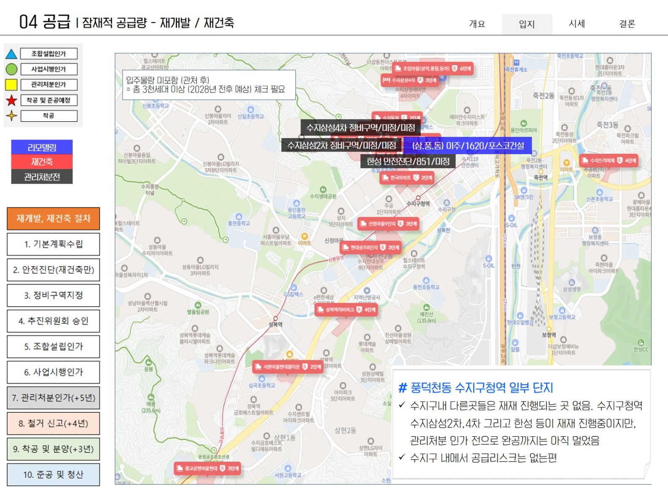Click the 풍천초등학교 school icon

tap(426, 280)
